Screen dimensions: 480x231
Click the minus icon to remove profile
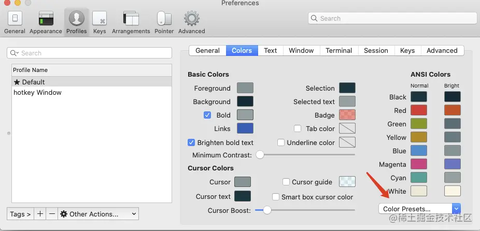52,214
